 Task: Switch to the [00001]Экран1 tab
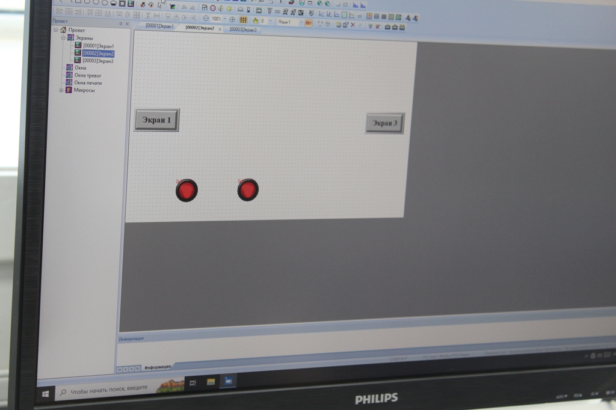159,26
